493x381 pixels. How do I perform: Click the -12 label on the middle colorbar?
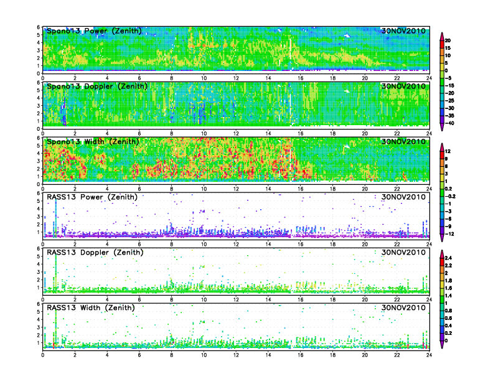449,234
